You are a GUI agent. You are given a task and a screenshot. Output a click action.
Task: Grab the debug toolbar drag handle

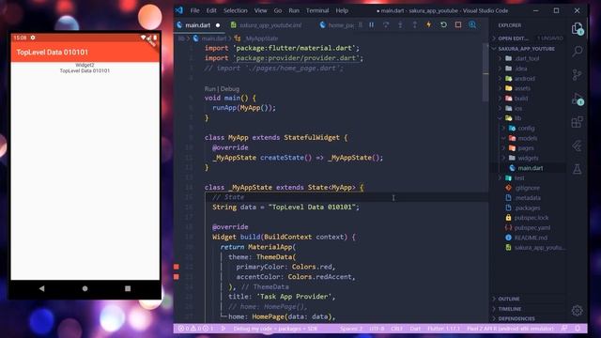pyautogui.click(x=361, y=25)
